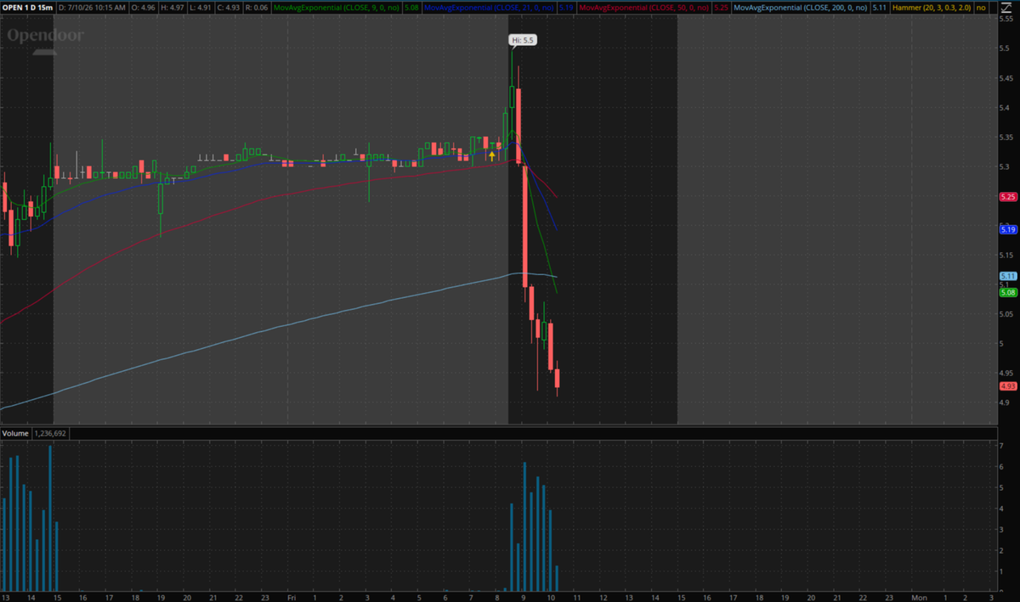Viewport: 1020px width, 602px height.
Task: Click the light-blue 5.11 value in the header
Action: [880, 8]
